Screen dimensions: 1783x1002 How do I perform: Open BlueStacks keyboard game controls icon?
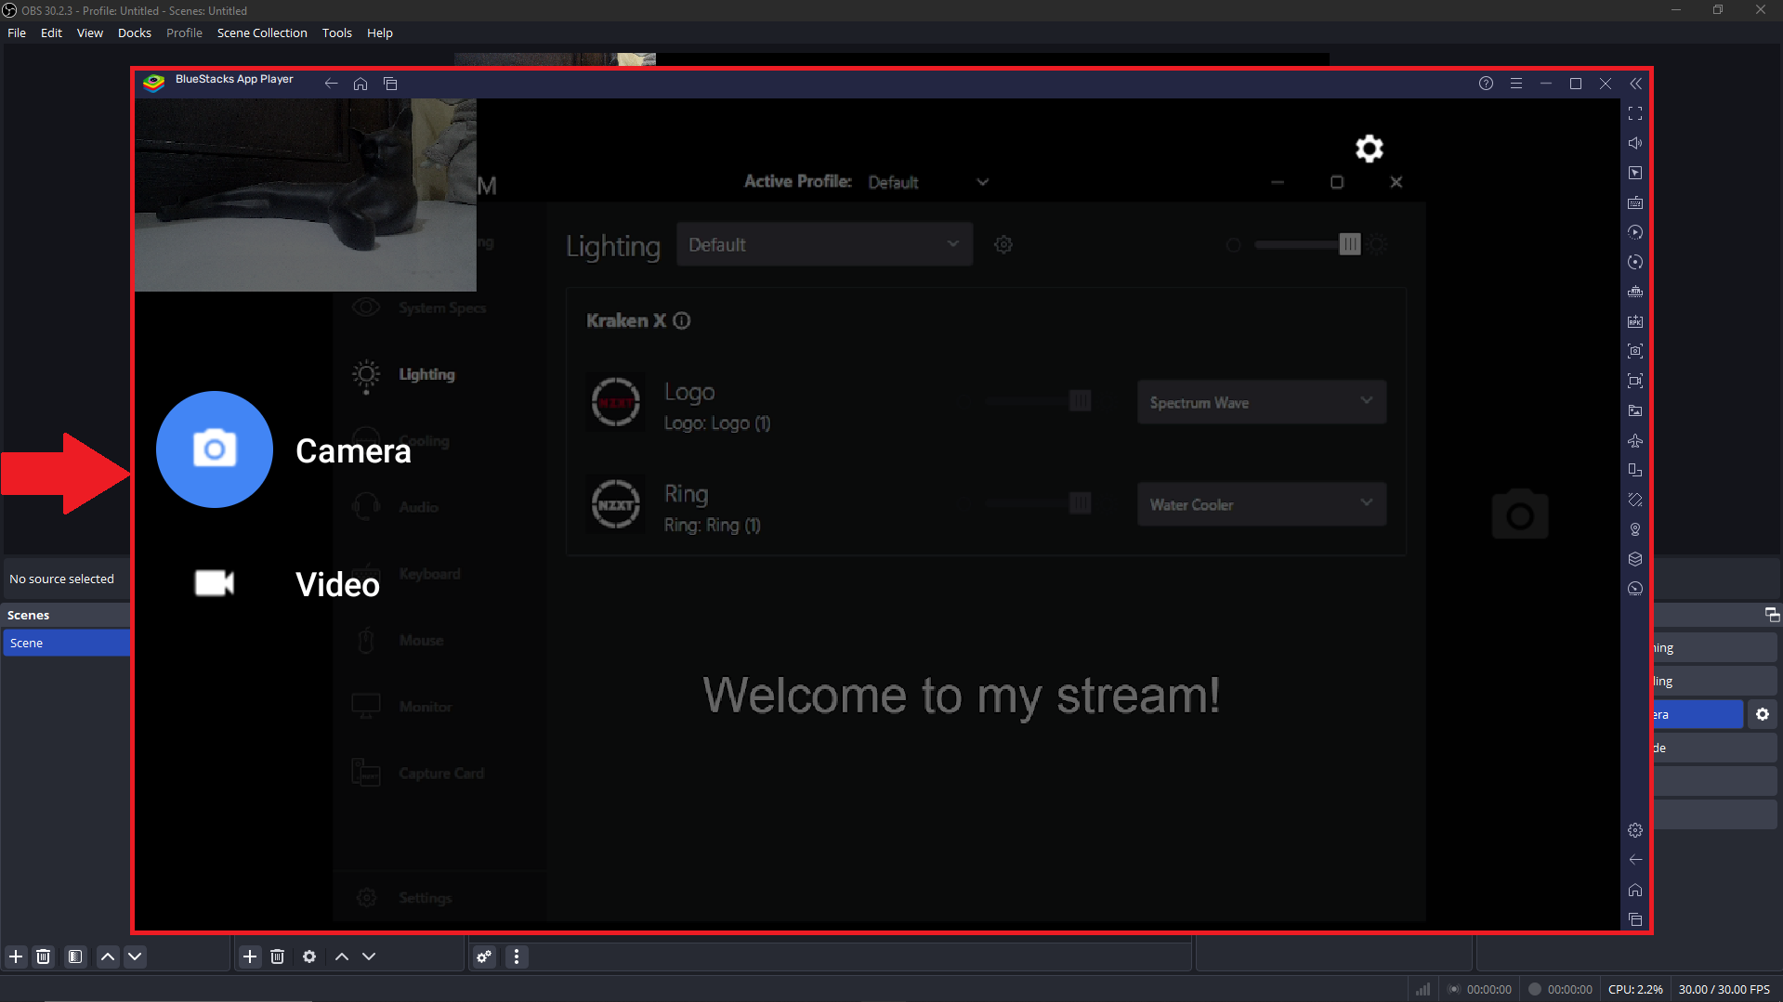tap(1635, 202)
